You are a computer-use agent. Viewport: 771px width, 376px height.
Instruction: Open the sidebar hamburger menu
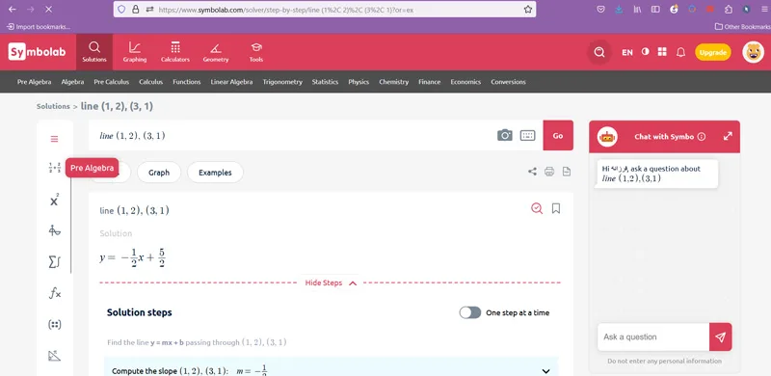54,139
